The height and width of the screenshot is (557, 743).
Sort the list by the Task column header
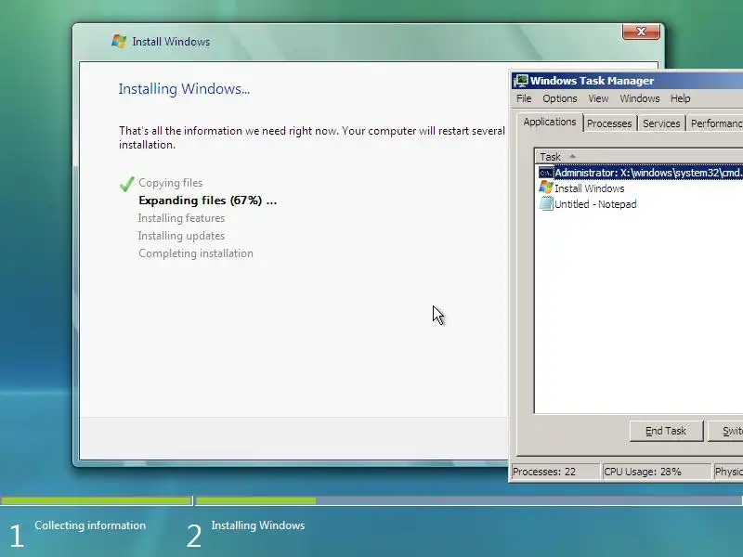(x=639, y=156)
